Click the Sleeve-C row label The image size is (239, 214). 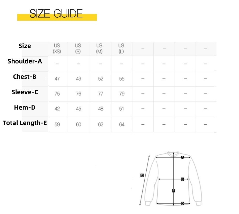25,92
